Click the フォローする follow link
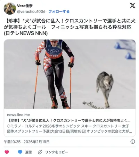 coord(59,12)
